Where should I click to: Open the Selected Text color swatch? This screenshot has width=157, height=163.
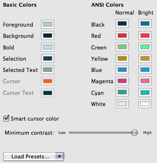point(48,69)
